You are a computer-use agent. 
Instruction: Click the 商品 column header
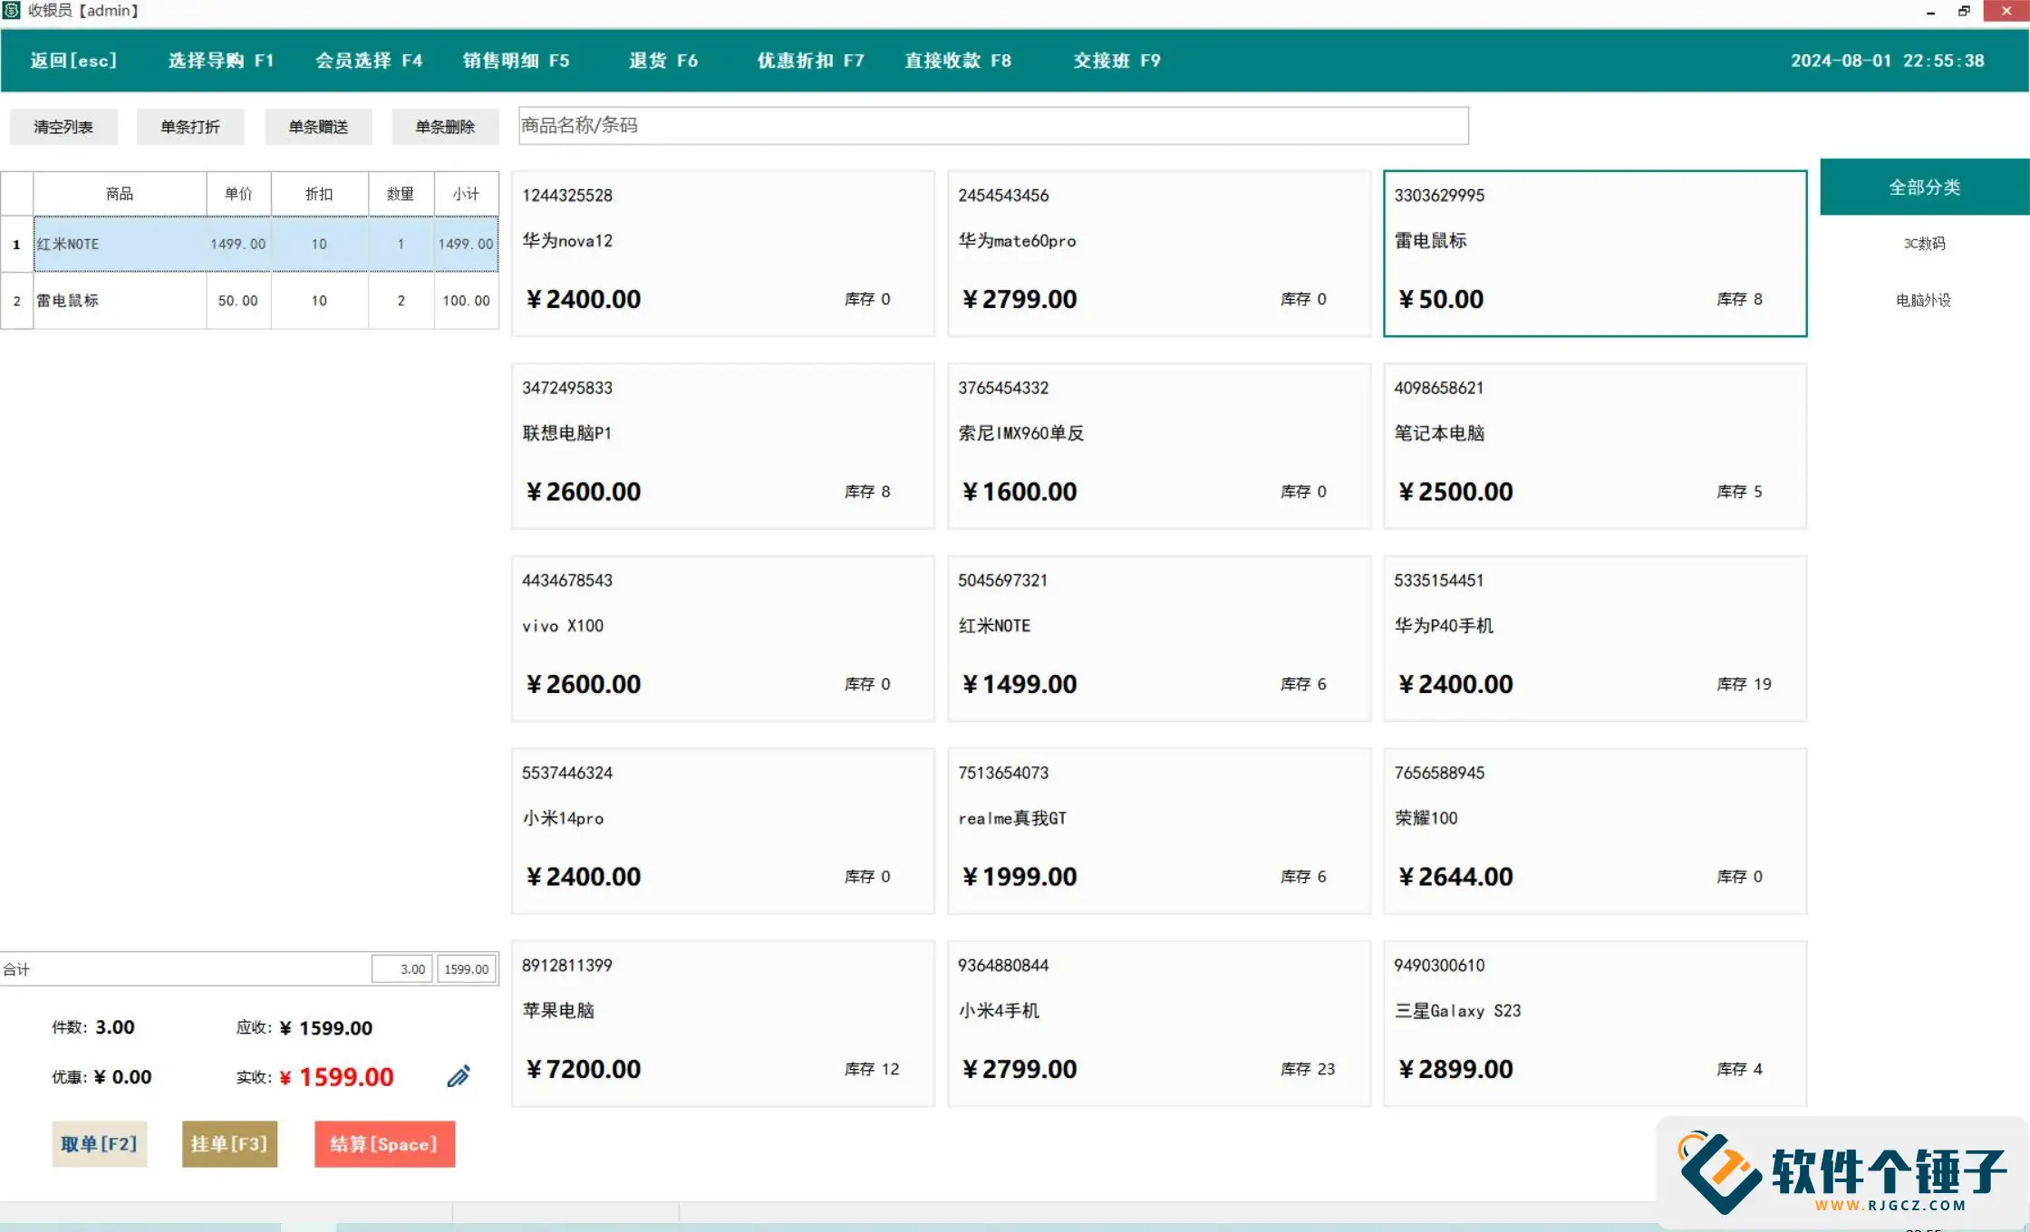coord(120,194)
